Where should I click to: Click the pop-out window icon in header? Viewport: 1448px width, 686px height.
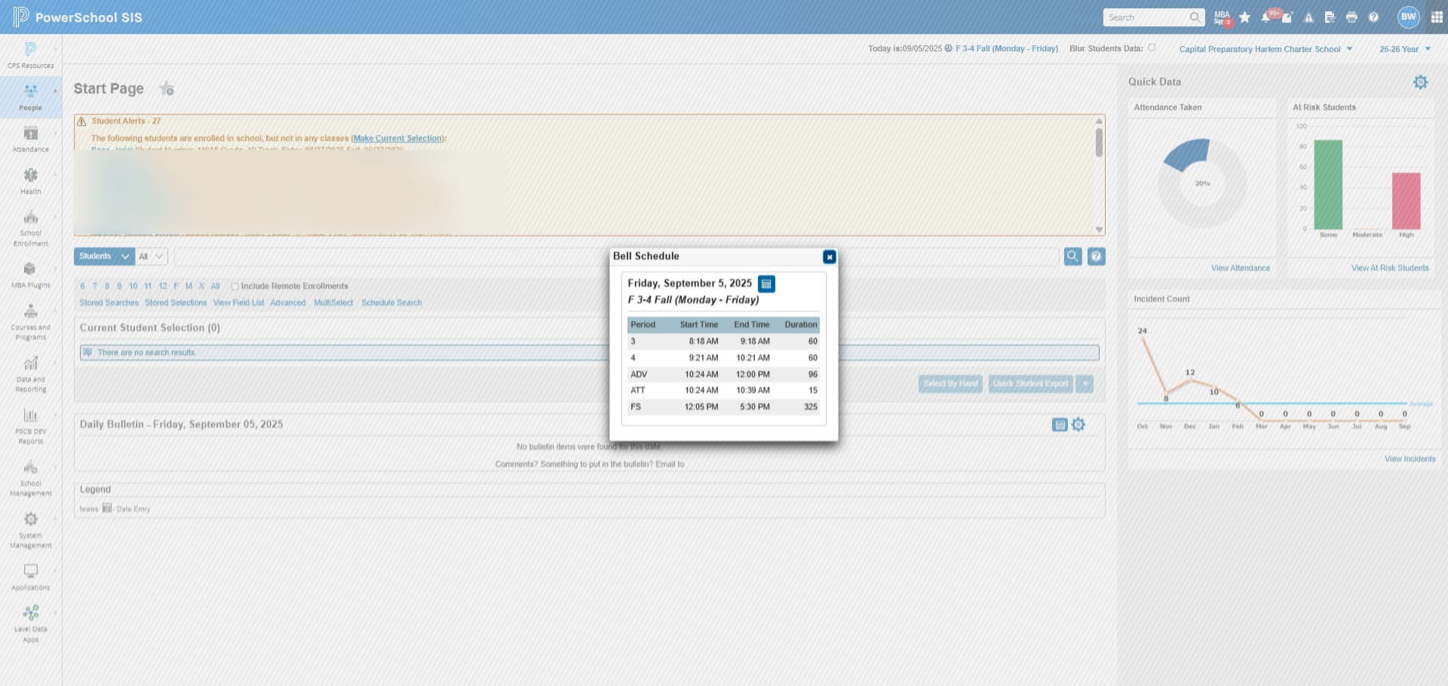point(1287,17)
